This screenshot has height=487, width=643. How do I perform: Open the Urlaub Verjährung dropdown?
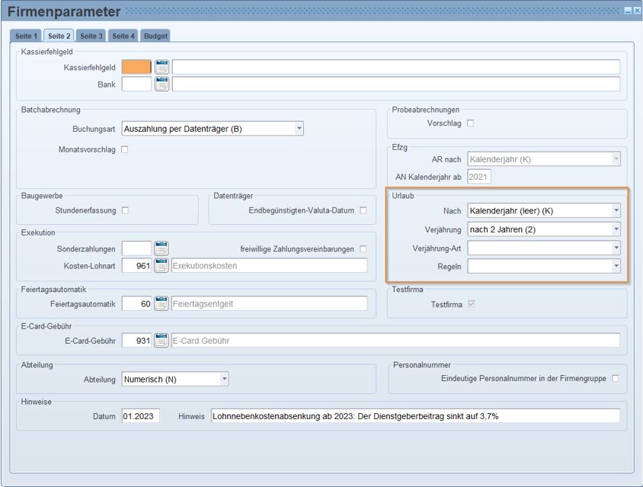pyautogui.click(x=616, y=229)
